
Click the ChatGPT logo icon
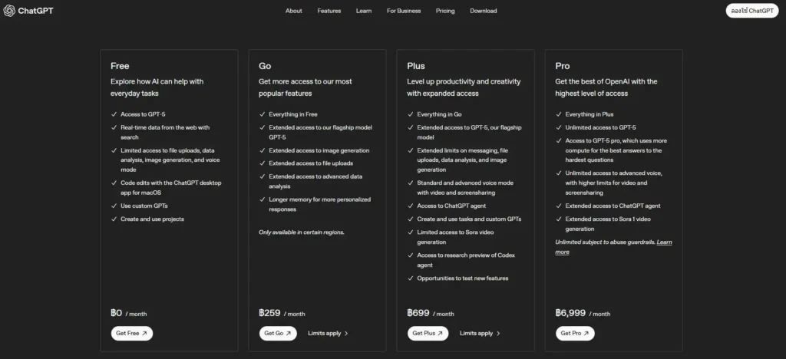point(9,11)
